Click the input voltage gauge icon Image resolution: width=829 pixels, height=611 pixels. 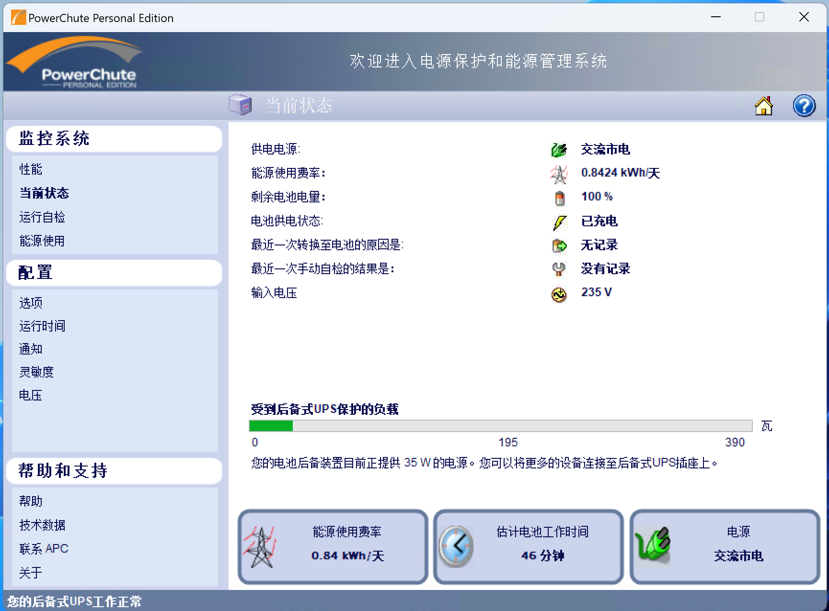tap(559, 294)
